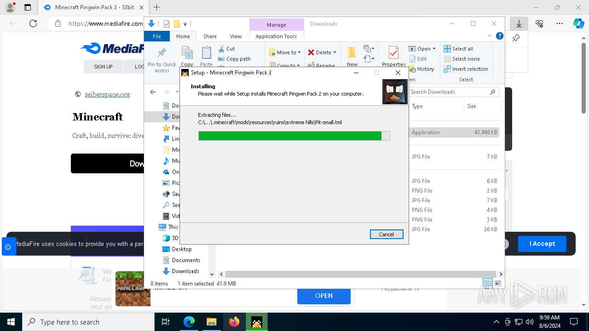Expand the Open button dropdown arrow
Screen dimensions: 589x331
click(x=434, y=49)
